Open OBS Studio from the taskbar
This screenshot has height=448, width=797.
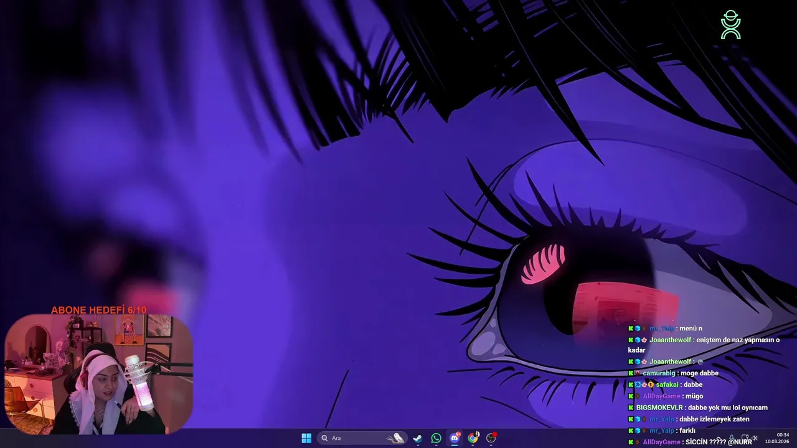(x=491, y=438)
